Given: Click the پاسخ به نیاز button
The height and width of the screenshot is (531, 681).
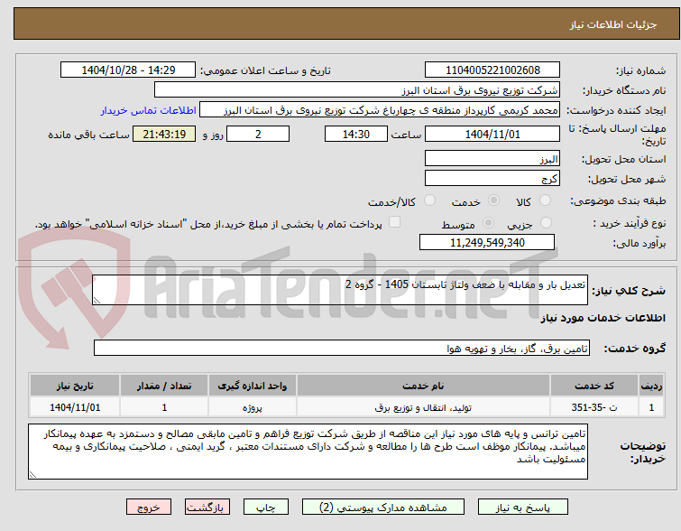Looking at the screenshot, I should (x=523, y=508).
